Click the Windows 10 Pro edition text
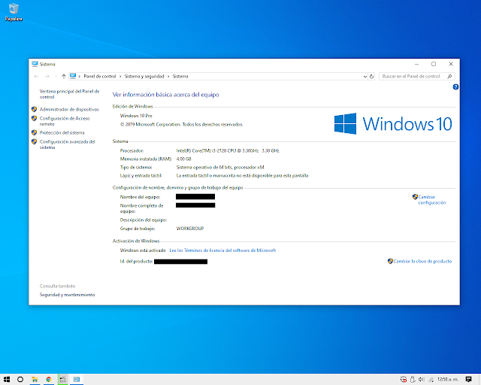The width and height of the screenshot is (481, 385). point(136,116)
